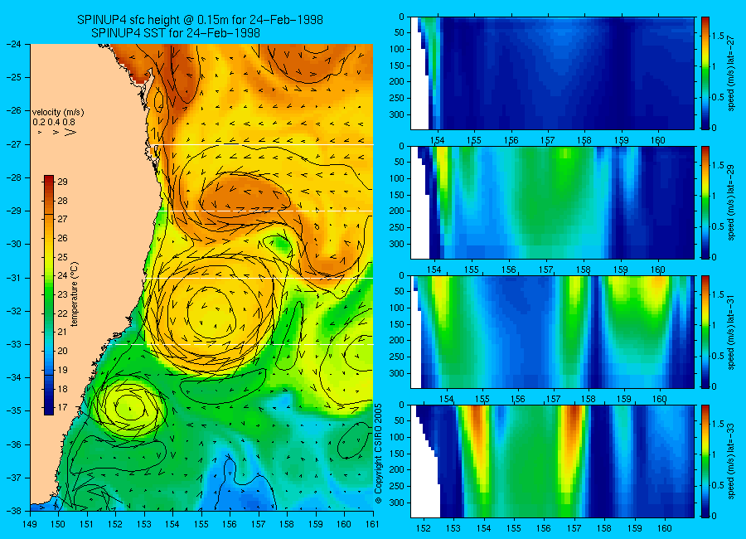Click the '-33' latitude label on the map axis
Screen dimensions: 746x539
click(x=14, y=344)
